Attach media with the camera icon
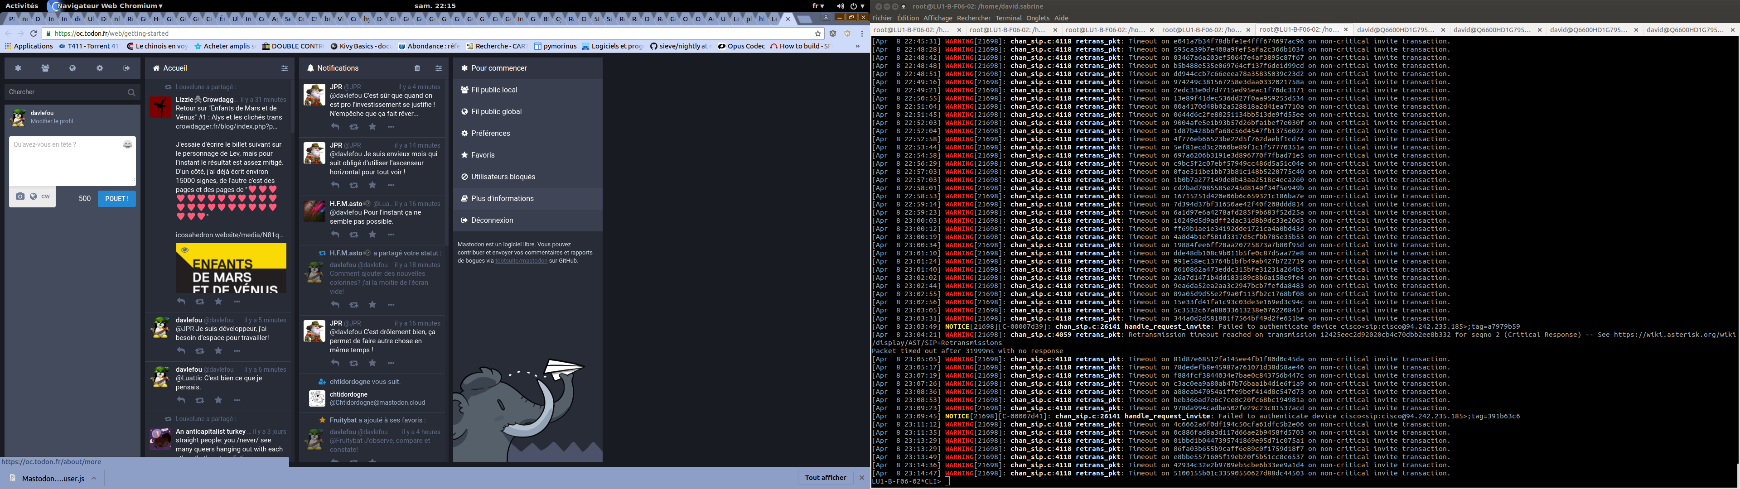 click(x=20, y=197)
